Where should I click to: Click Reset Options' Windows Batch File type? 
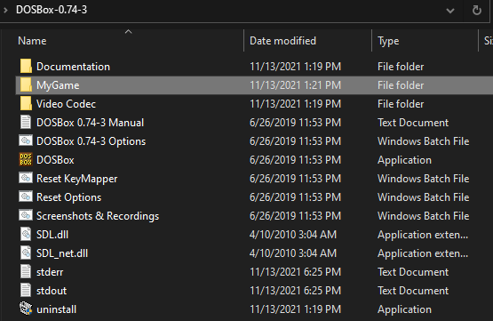pyautogui.click(x=424, y=197)
